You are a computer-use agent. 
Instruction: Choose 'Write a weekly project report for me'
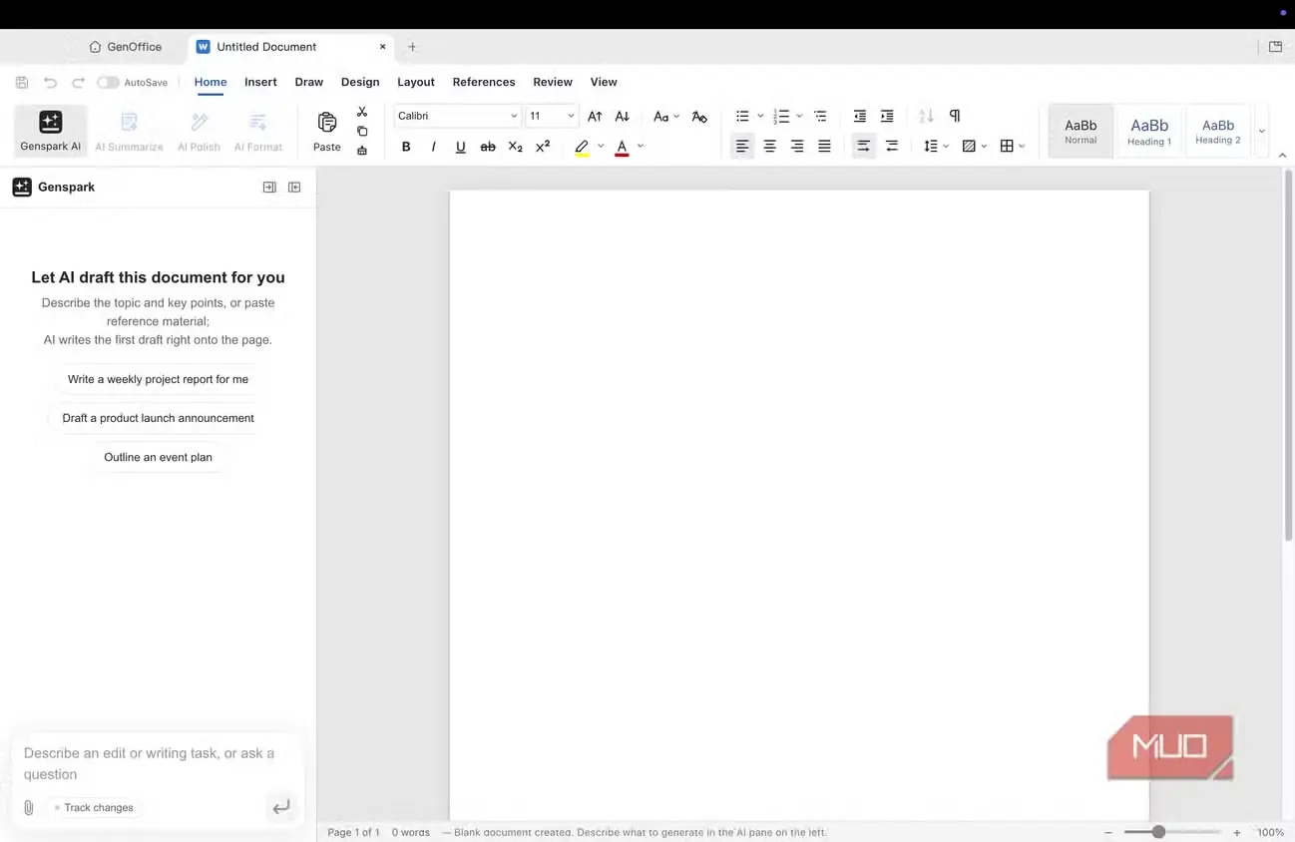tap(158, 379)
